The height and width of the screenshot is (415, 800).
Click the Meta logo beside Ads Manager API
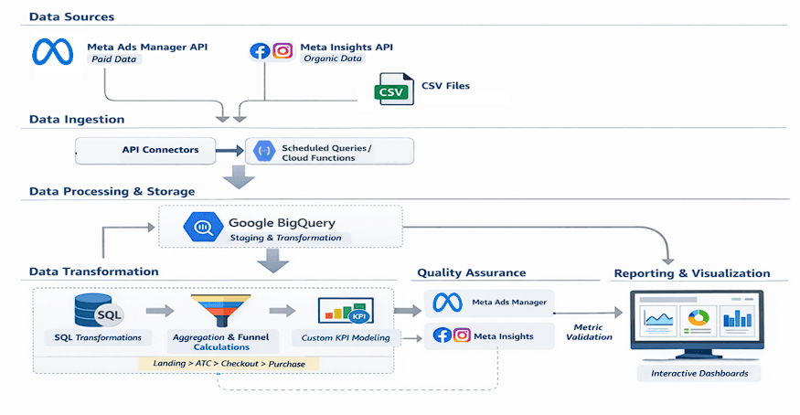(x=53, y=52)
